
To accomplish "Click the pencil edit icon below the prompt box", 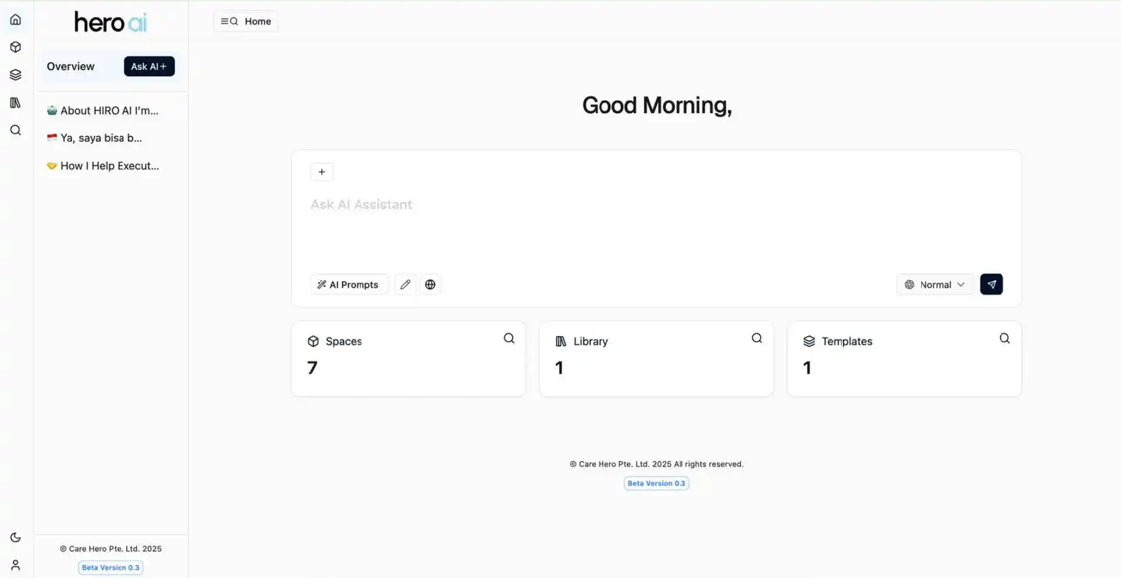I will 405,284.
